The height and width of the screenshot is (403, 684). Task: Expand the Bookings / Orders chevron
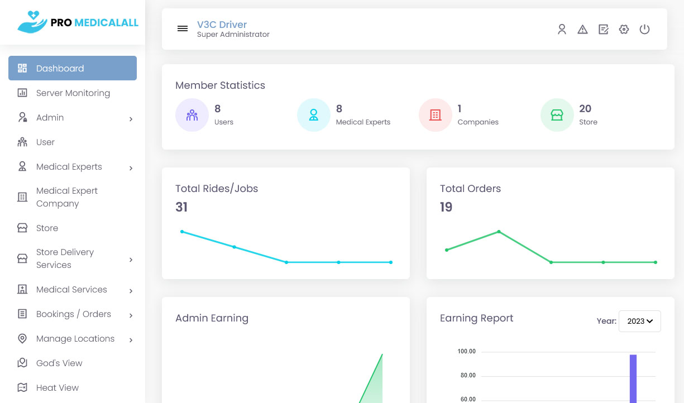tap(131, 315)
